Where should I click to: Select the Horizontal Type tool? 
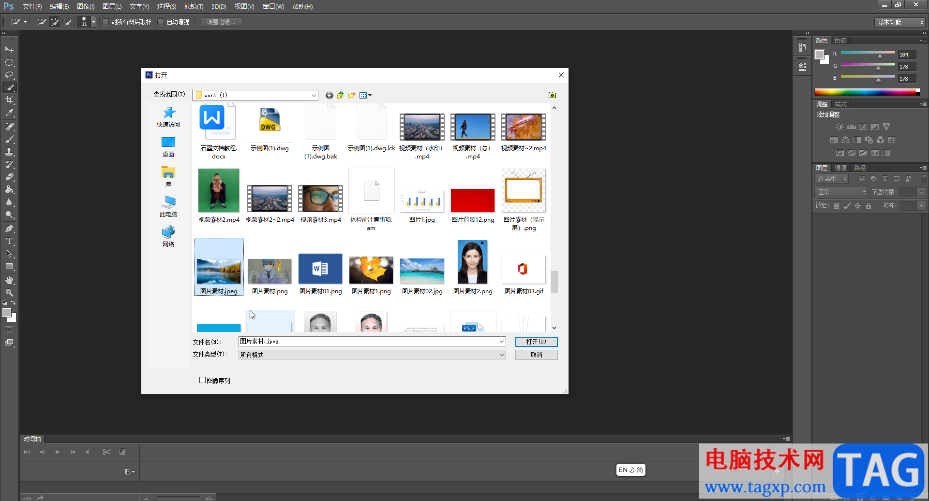pos(9,241)
